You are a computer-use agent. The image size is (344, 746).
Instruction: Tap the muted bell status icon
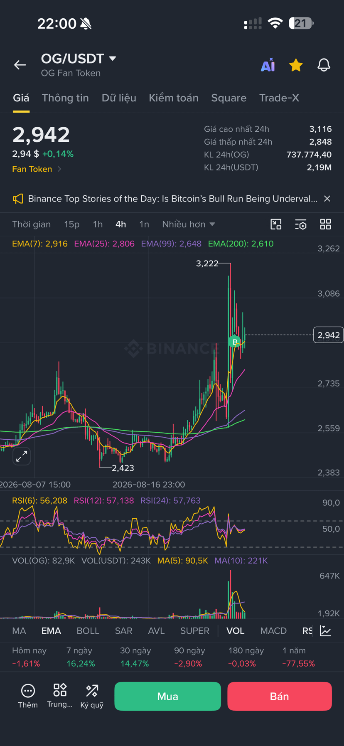pyautogui.click(x=86, y=24)
